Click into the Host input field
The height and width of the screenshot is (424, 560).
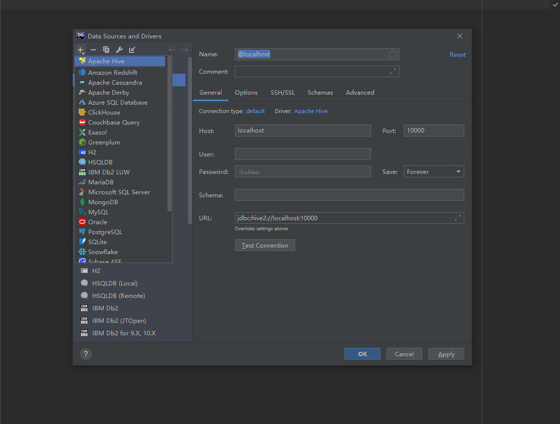[303, 131]
